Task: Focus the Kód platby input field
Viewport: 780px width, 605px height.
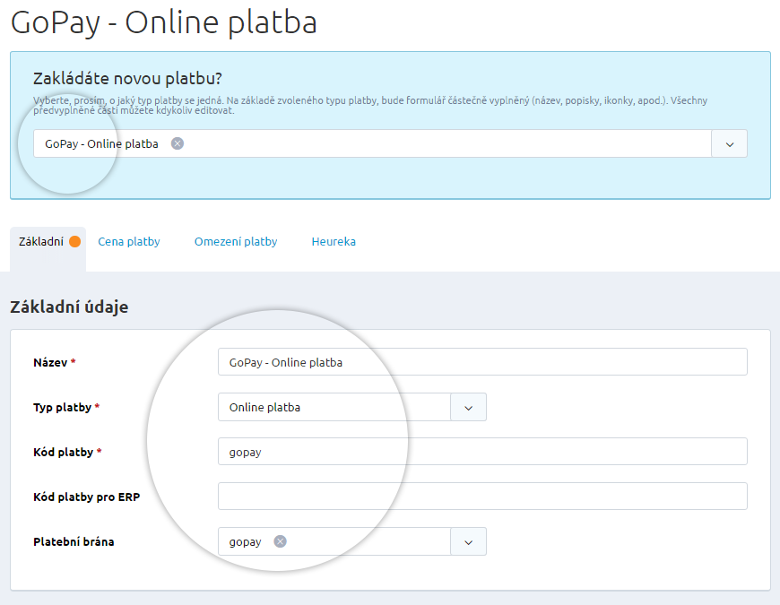Action: 482,452
